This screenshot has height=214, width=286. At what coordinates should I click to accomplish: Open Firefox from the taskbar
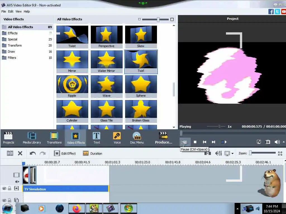click(77, 208)
